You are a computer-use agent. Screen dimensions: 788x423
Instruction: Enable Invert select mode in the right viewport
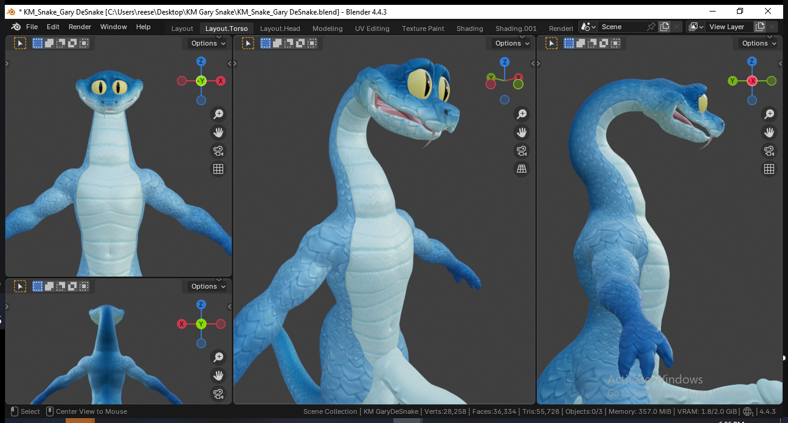pyautogui.click(x=604, y=43)
